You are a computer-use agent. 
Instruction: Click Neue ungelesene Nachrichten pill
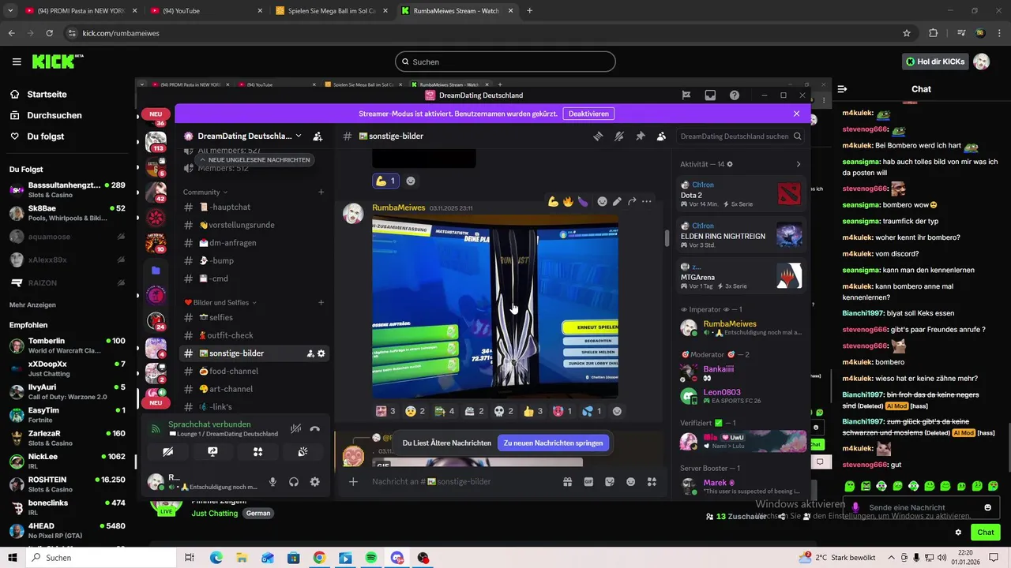pyautogui.click(x=254, y=159)
